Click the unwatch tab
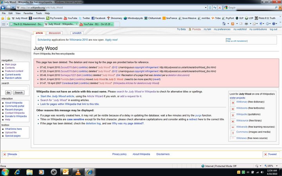 click(77, 33)
